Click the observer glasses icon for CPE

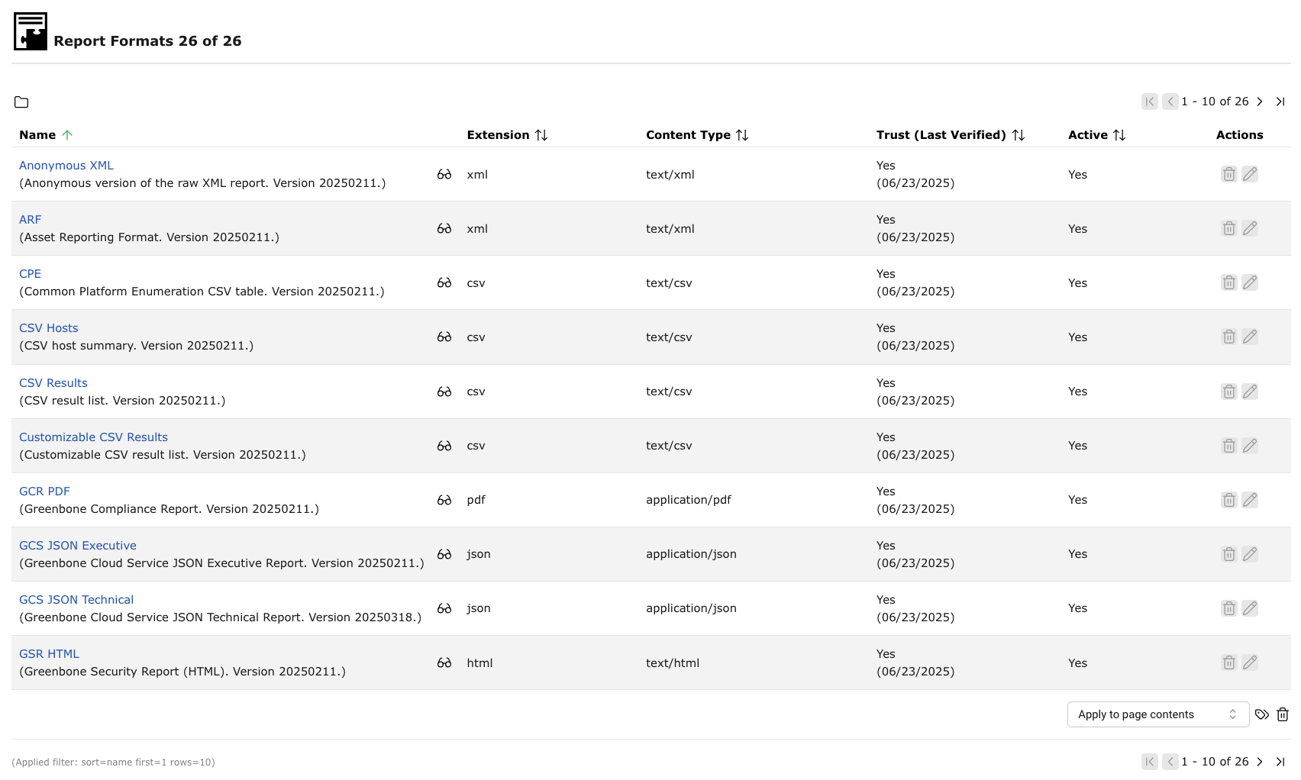point(444,283)
